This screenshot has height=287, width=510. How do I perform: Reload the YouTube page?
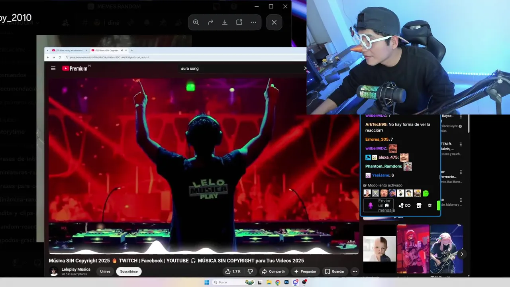(60, 57)
